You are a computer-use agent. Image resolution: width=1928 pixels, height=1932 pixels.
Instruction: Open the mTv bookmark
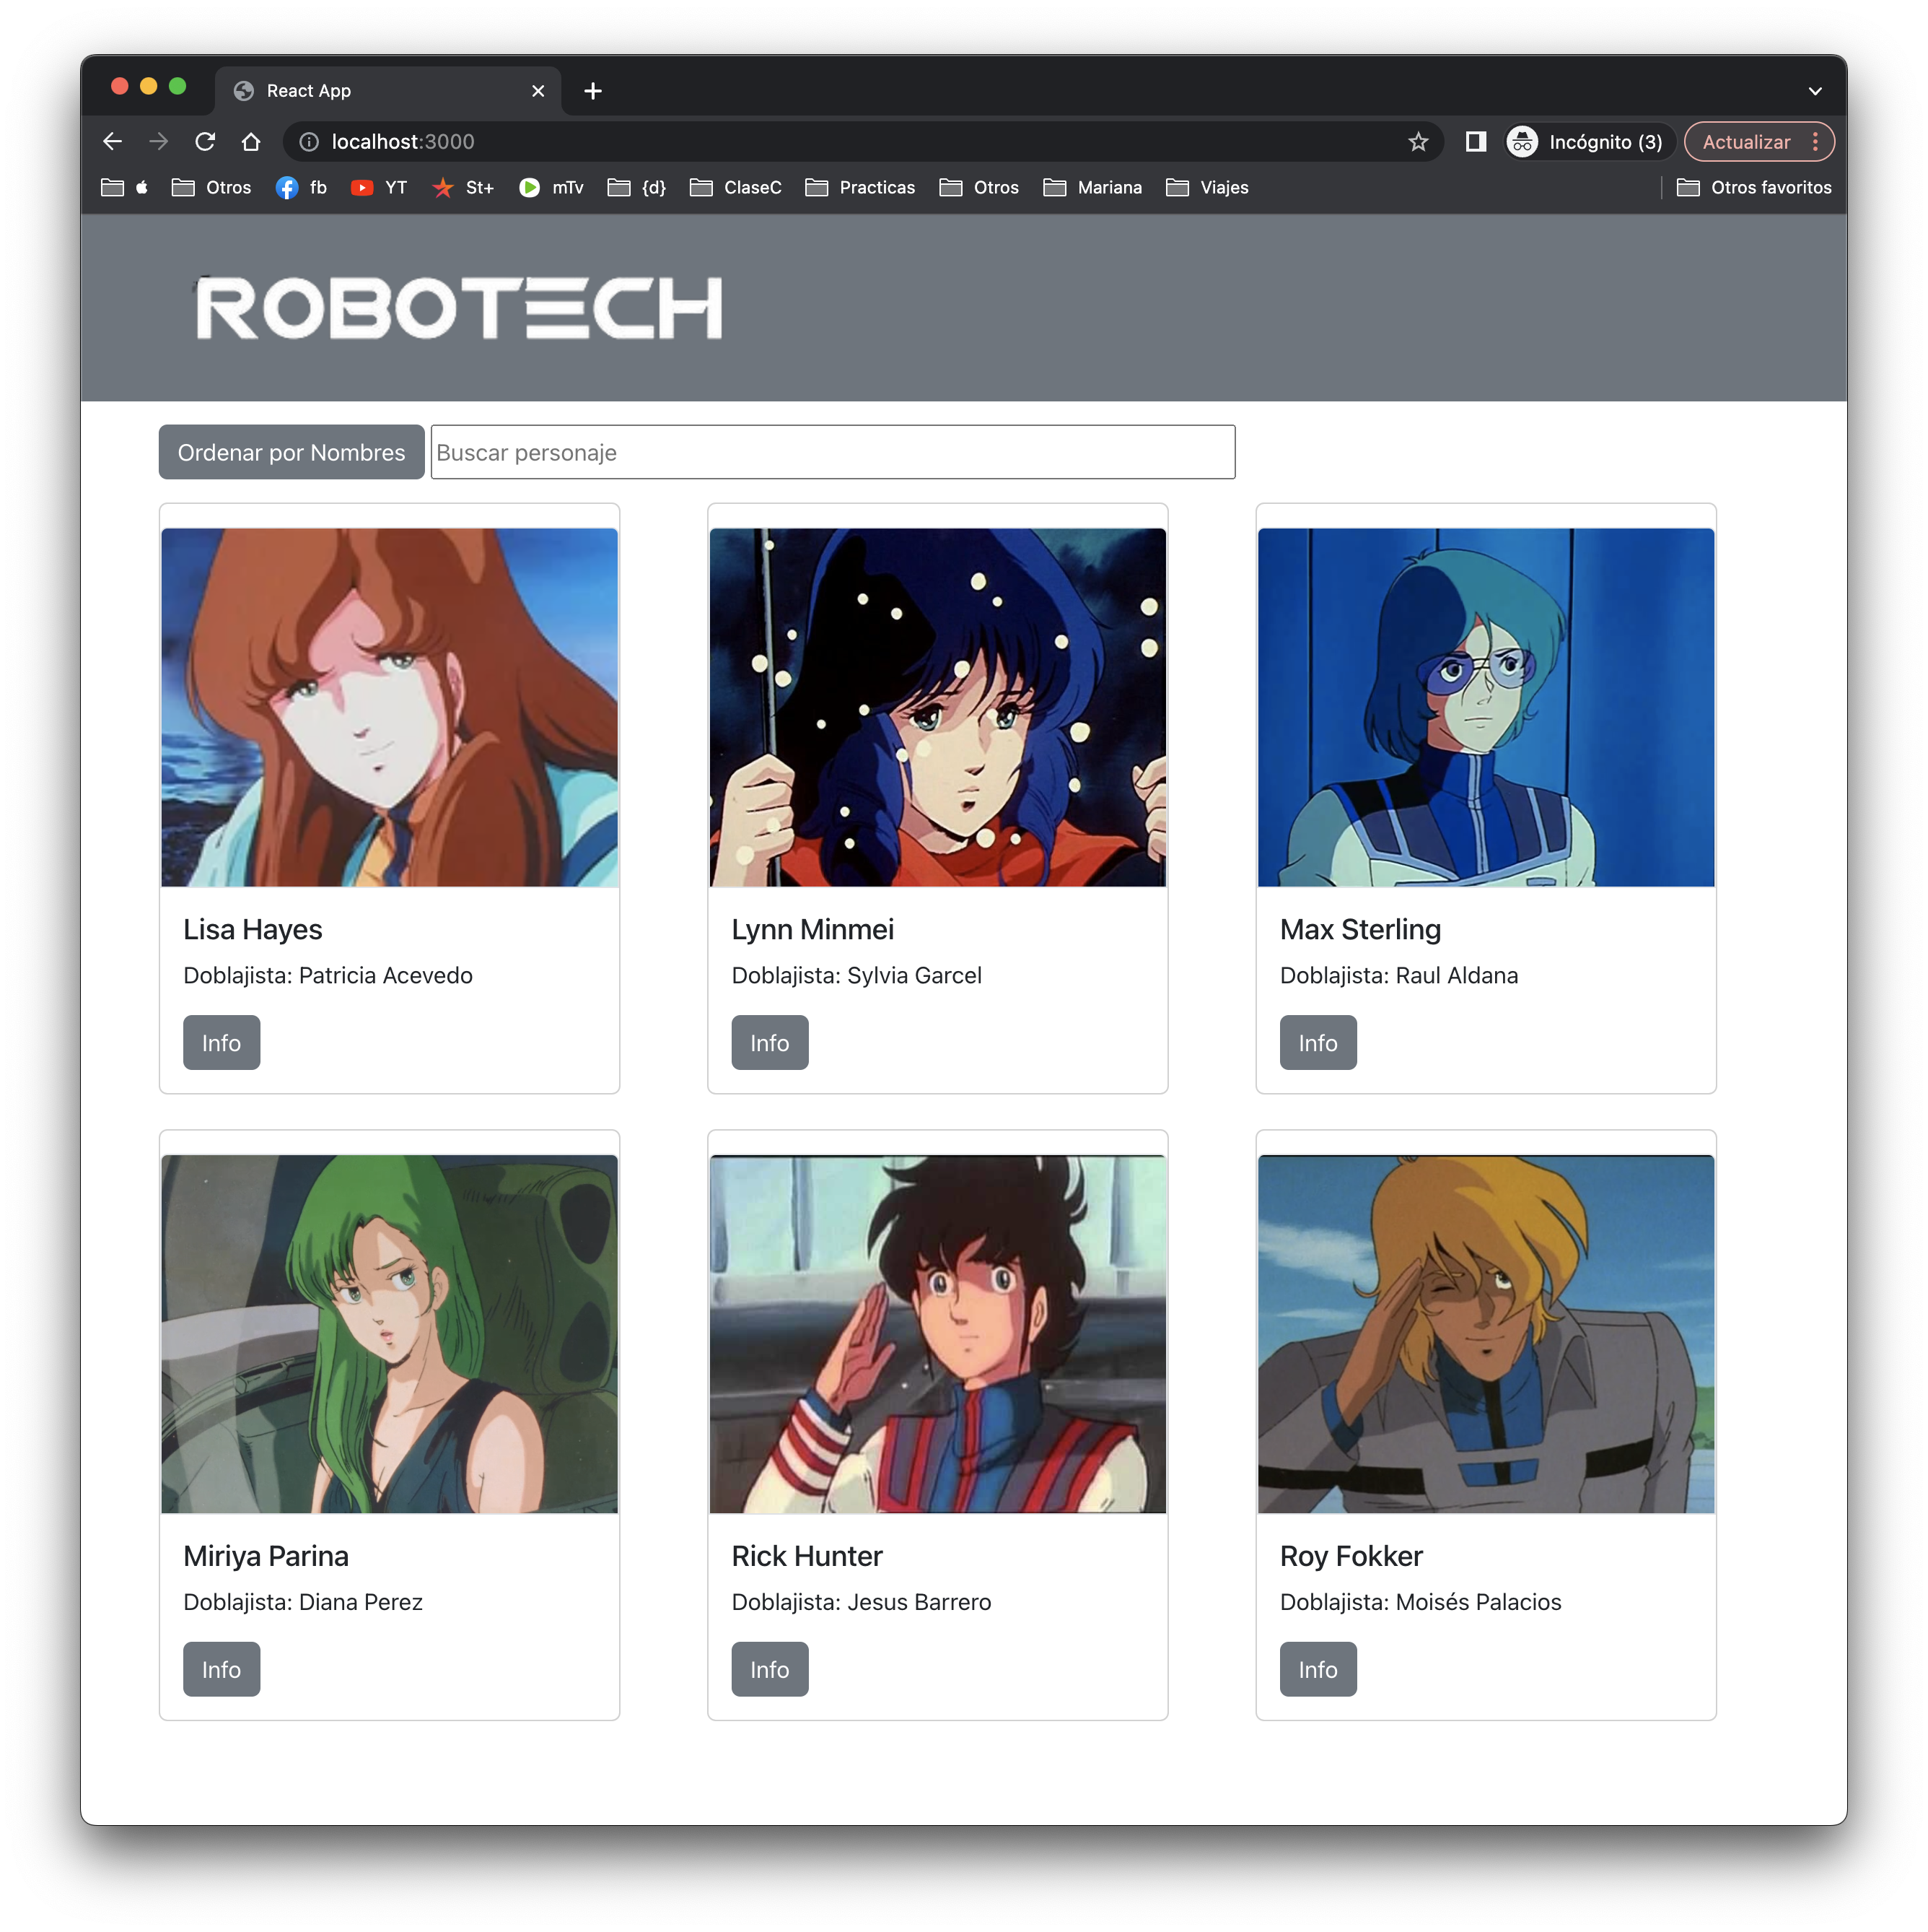551,188
